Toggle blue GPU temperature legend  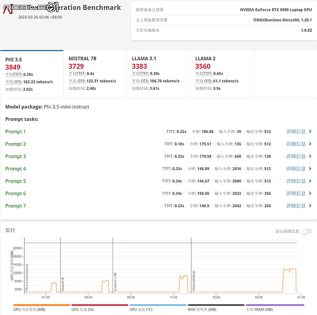pos(158,308)
